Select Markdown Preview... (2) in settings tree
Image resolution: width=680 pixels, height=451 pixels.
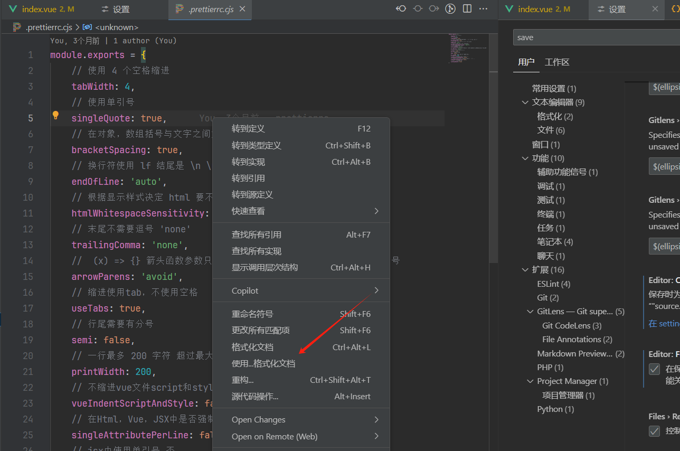[581, 353]
